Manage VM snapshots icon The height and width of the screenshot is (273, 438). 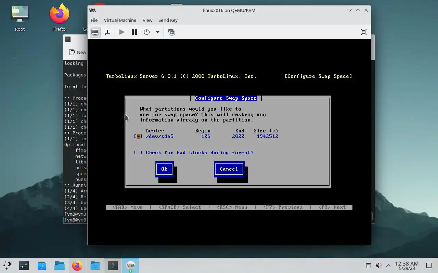pos(171,32)
